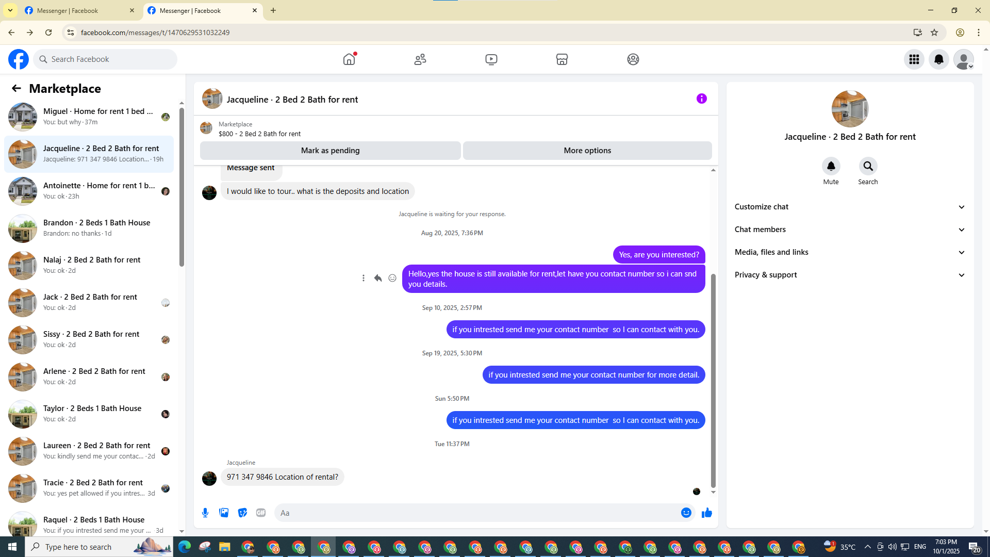Open the Windows notification center
The image size is (990, 557).
tap(974, 547)
